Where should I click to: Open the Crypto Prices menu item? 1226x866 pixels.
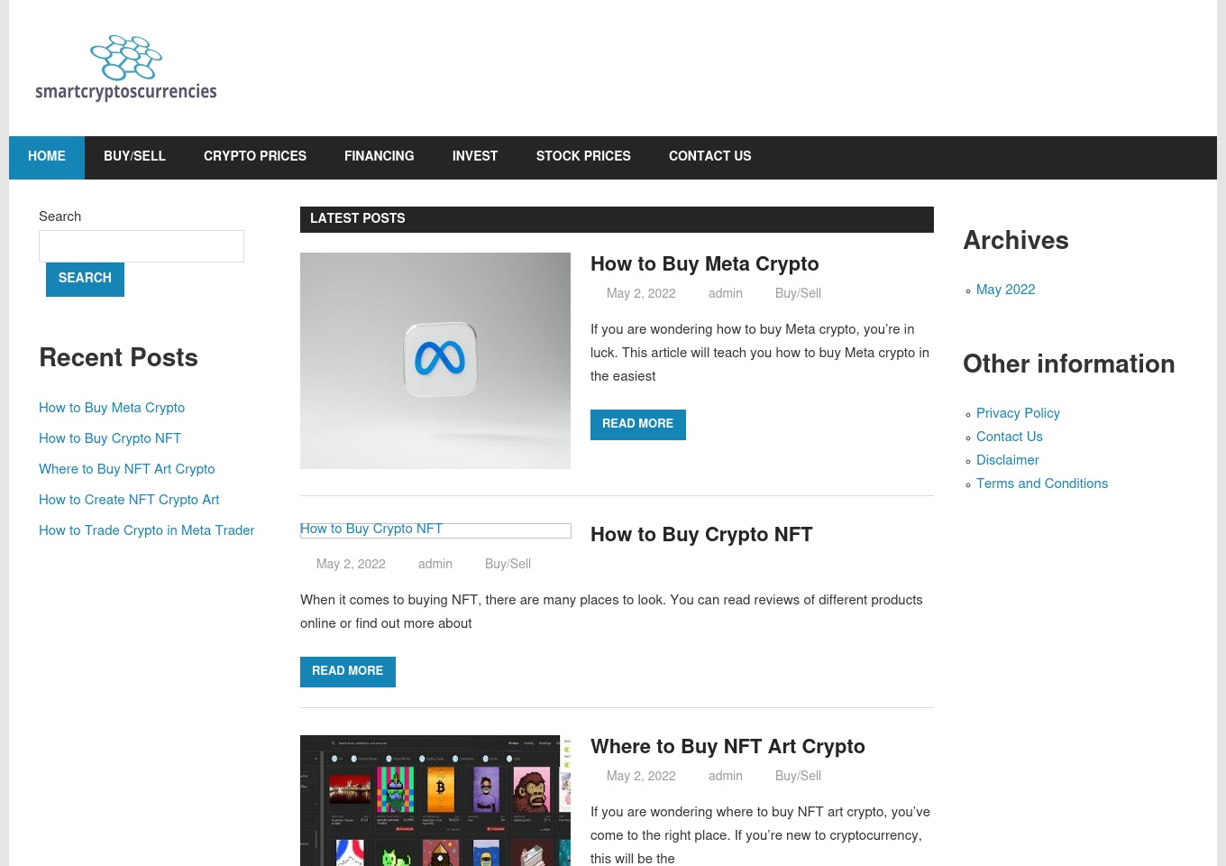[x=255, y=157]
